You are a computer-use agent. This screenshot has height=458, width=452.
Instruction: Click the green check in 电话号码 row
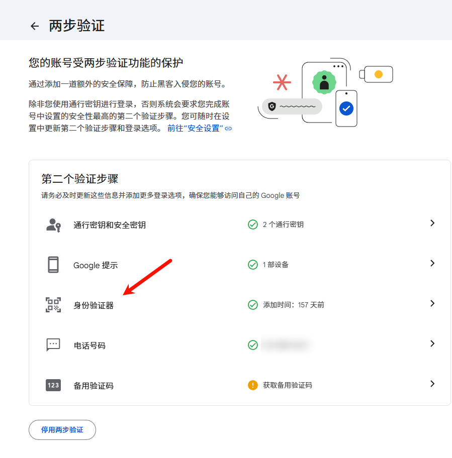tap(253, 345)
